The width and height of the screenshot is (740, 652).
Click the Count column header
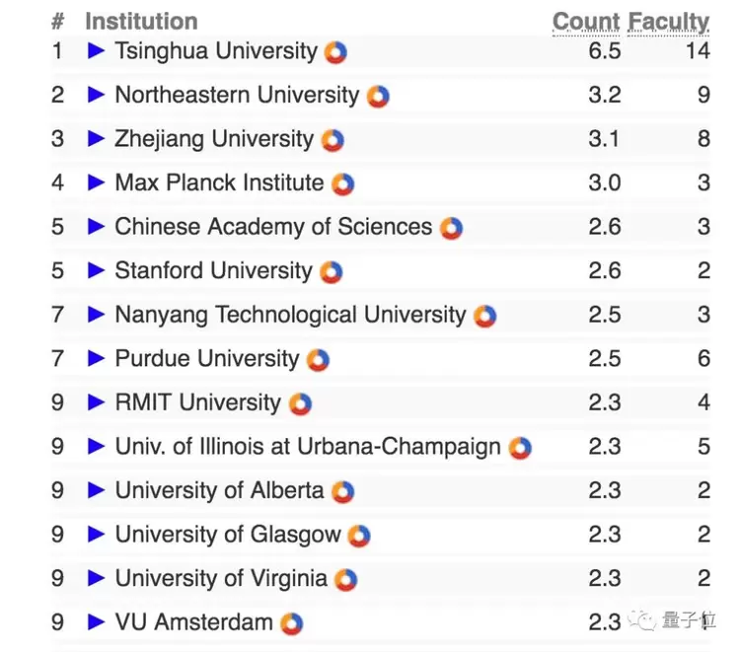pos(585,22)
